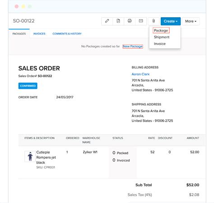Click the discount value 0
The image size is (214, 203).
pyautogui.click(x=170, y=152)
